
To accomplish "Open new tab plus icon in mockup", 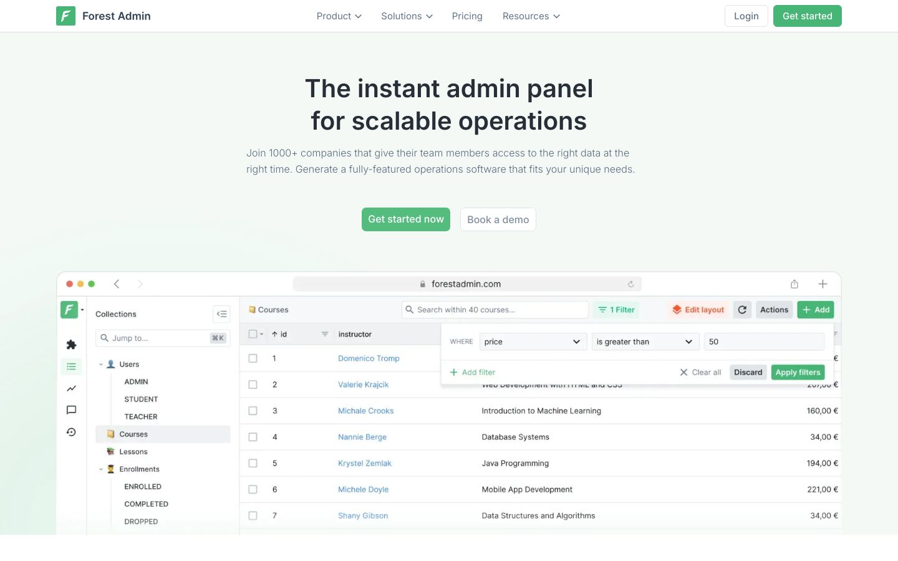I will point(823,284).
